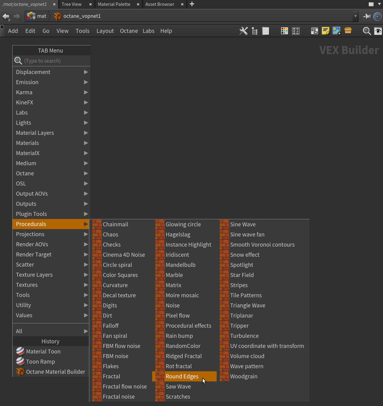Open the network editor tools wrench icon
The image size is (383, 406).
coord(243,31)
